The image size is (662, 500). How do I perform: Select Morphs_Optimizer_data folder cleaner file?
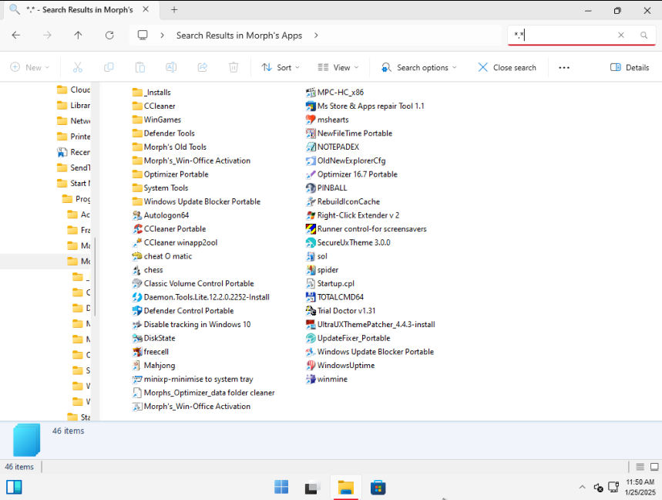coord(203,393)
